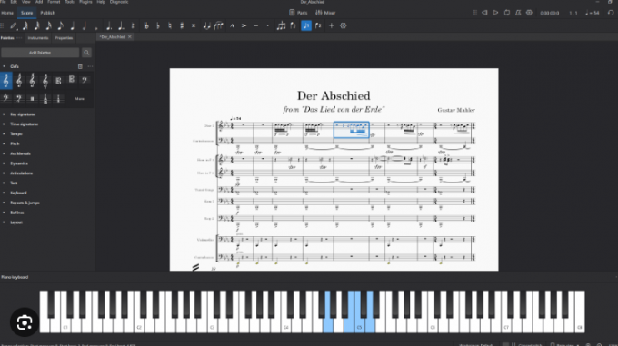Apply the double flat accidental
Image resolution: width=618 pixels, height=346 pixels.
pyautogui.click(x=146, y=26)
